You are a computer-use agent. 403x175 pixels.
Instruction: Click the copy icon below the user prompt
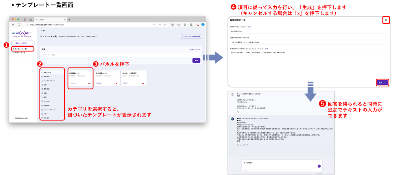[238, 111]
